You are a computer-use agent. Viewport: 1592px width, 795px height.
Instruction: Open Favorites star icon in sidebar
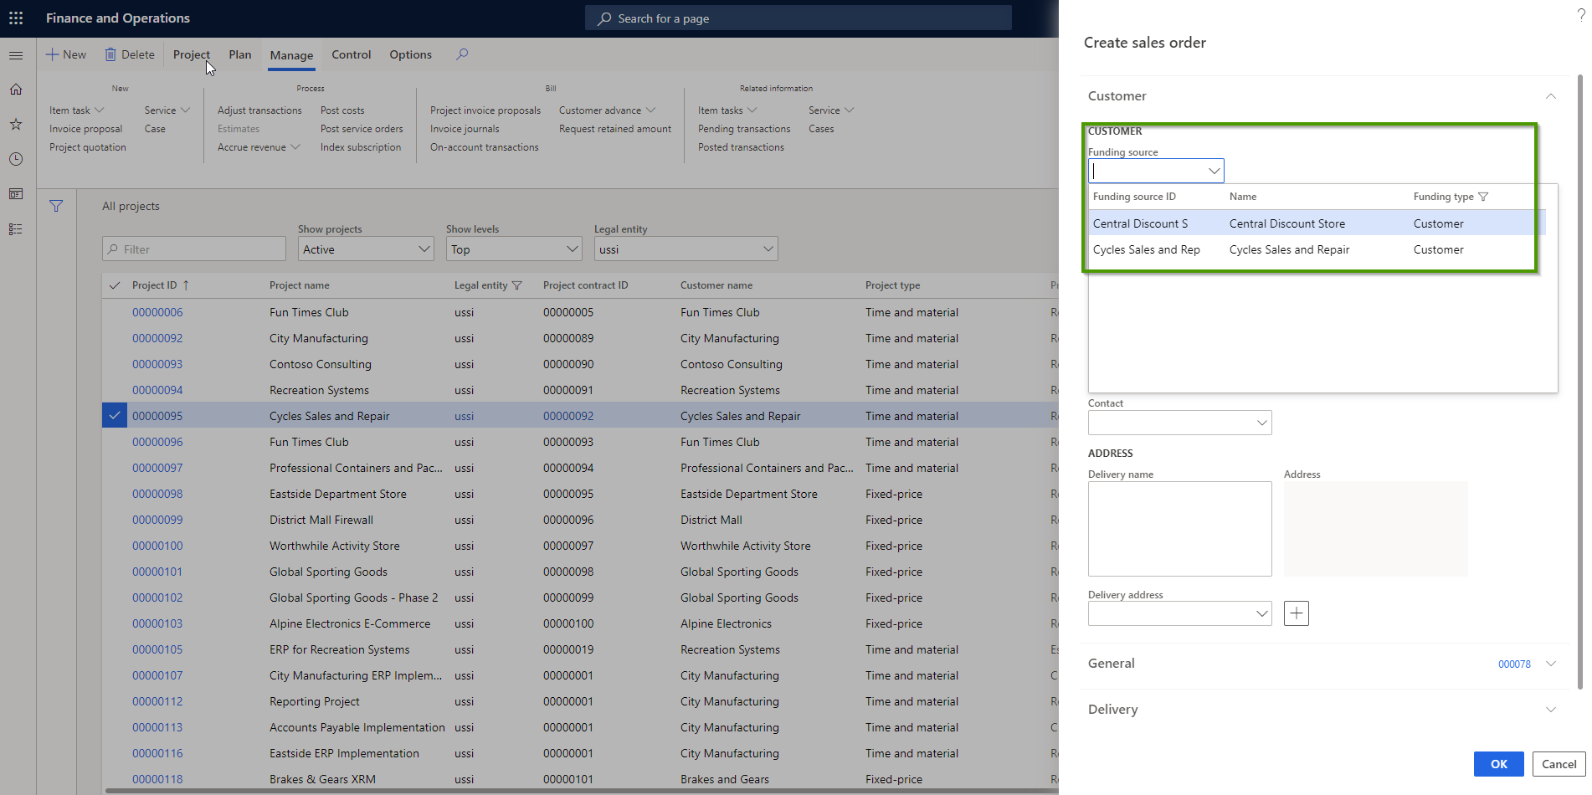[x=15, y=124]
